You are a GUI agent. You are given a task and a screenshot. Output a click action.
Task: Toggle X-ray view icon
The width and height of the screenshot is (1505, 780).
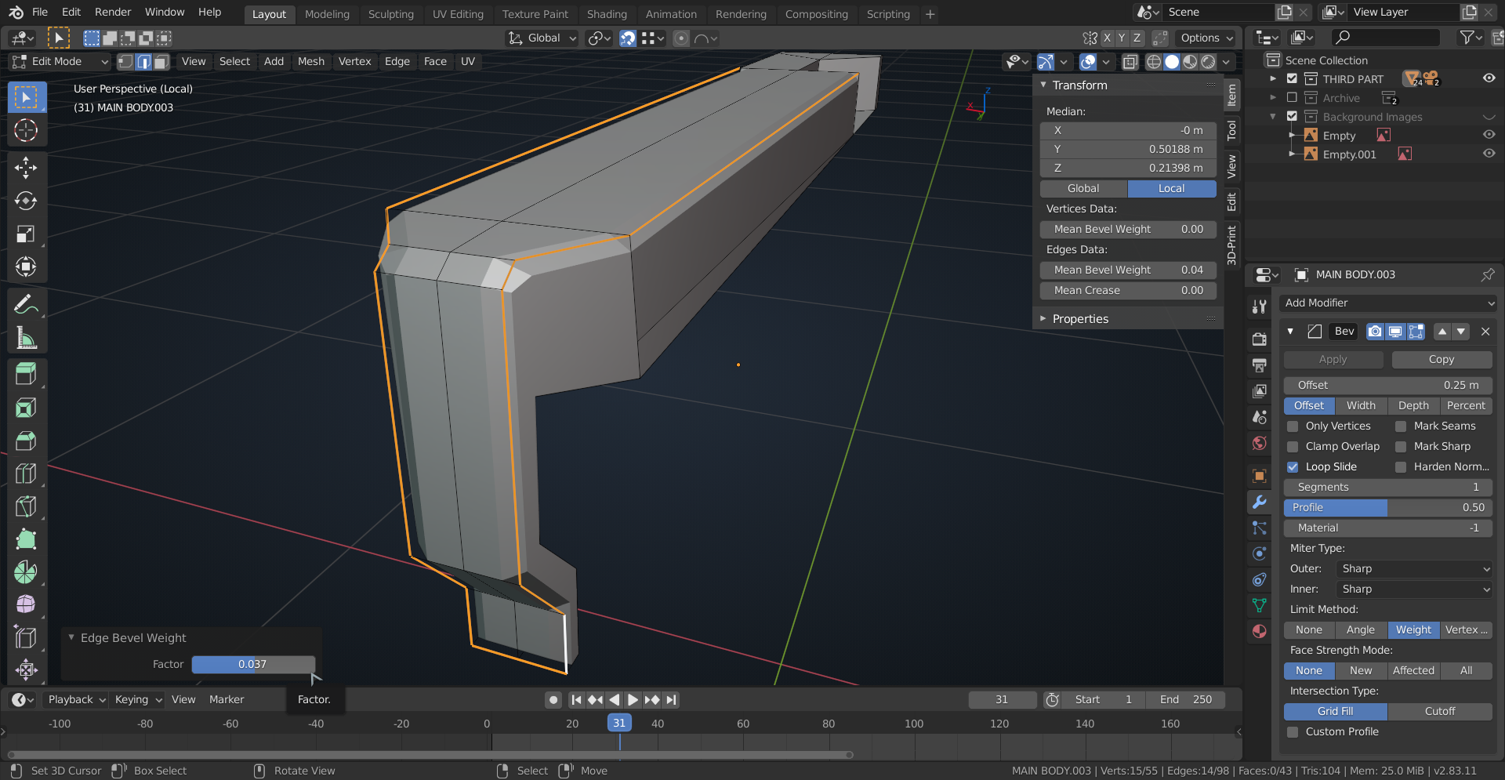(x=1130, y=62)
